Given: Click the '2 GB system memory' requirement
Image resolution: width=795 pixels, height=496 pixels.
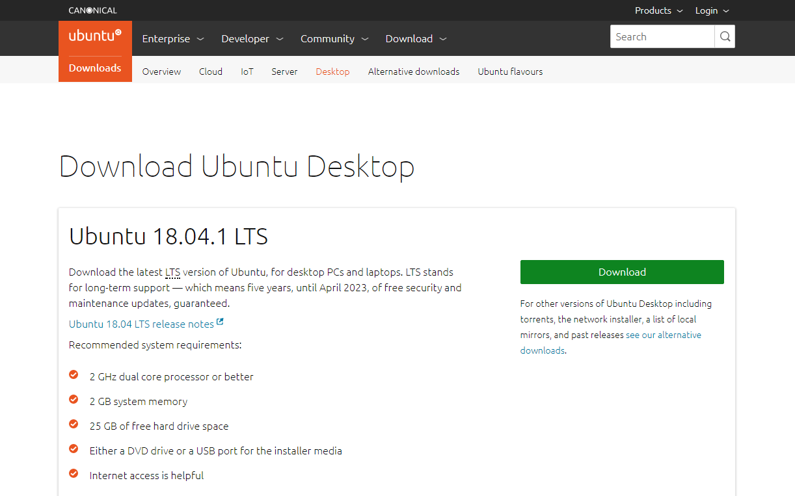Looking at the screenshot, I should click(x=139, y=401).
